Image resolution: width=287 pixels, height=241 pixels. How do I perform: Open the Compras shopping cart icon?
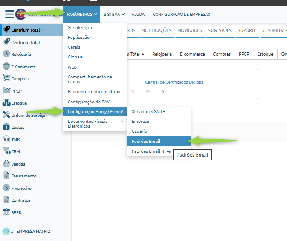6,78
